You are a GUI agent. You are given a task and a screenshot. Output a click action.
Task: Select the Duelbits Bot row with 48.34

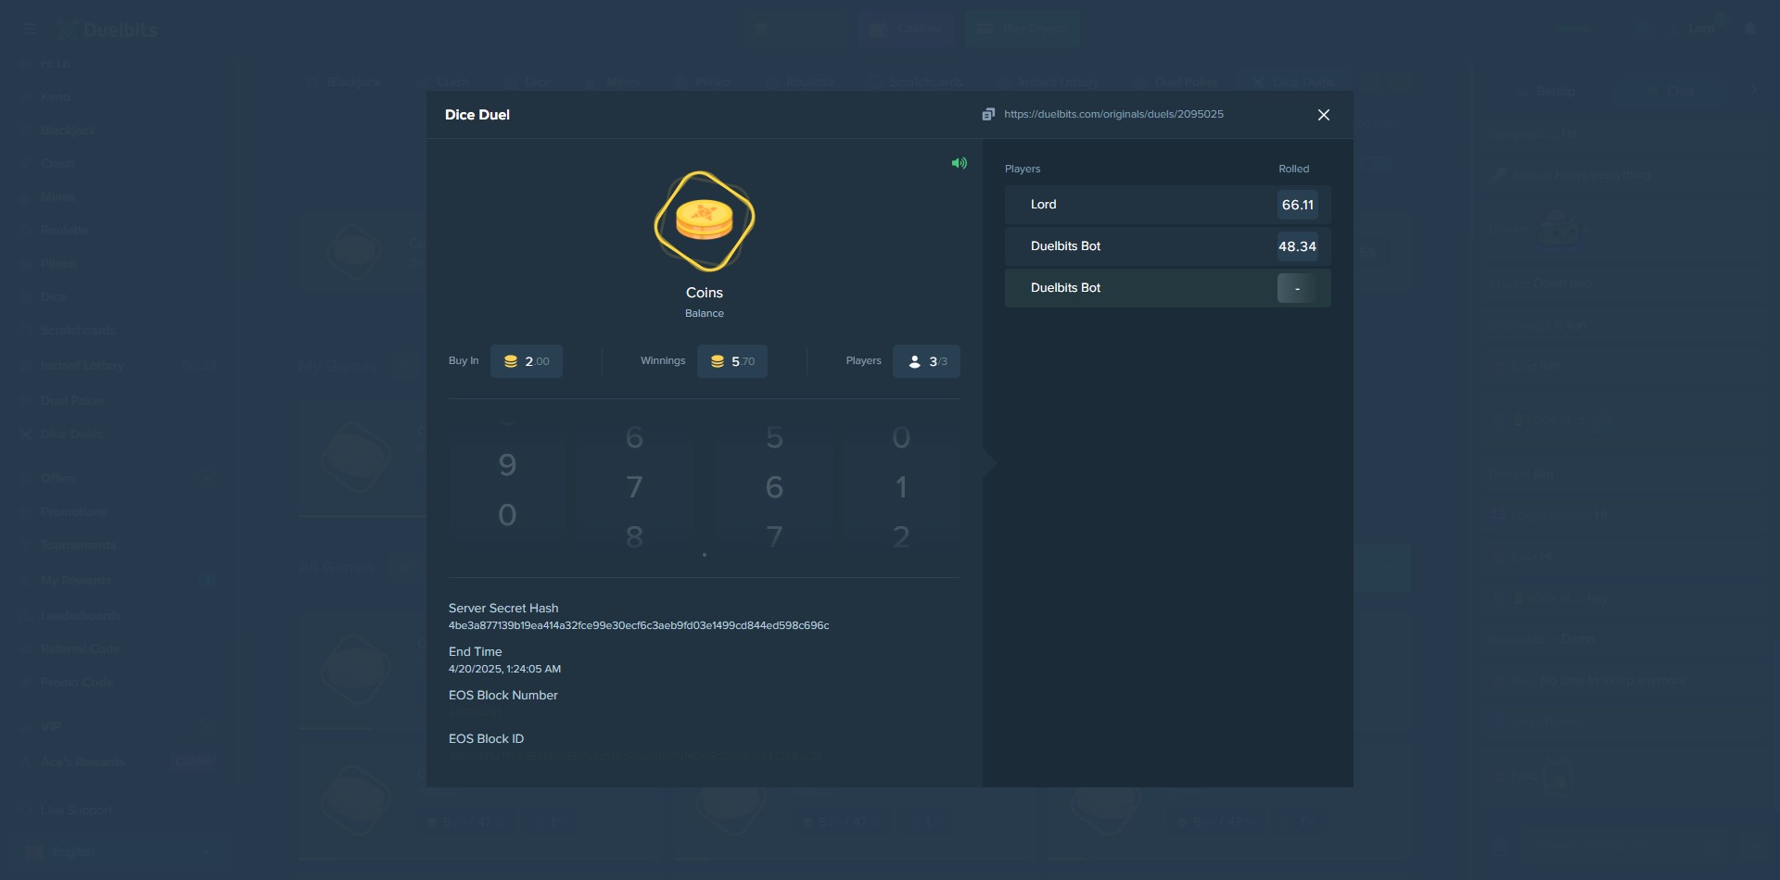coord(1168,246)
